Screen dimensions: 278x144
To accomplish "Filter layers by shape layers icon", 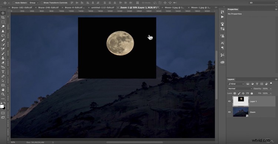I will pos(262,84).
